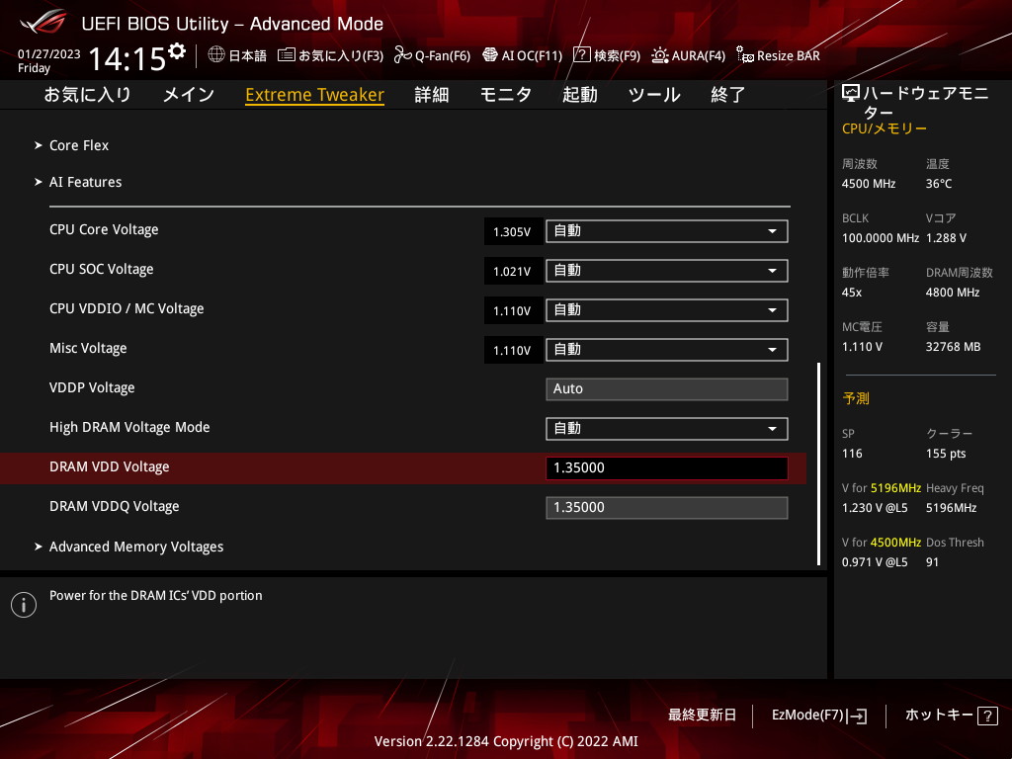The width and height of the screenshot is (1012, 759).
Task: Open the お気に入り tab
Action: [87, 95]
